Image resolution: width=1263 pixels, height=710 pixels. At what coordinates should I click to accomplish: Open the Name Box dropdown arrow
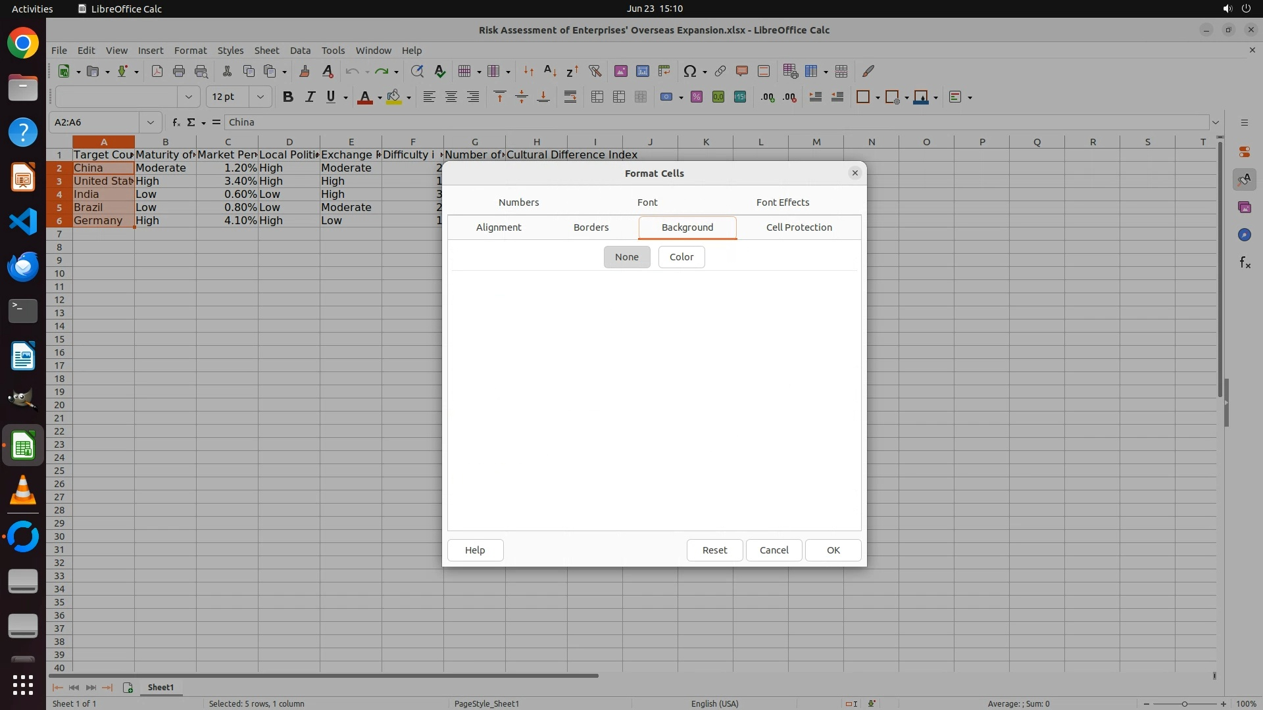(x=151, y=122)
